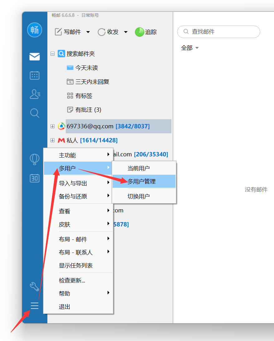Image resolution: width=274 pixels, height=341 pixels.
Task: Open the 30 date calendar icon
Action: [x=35, y=178]
